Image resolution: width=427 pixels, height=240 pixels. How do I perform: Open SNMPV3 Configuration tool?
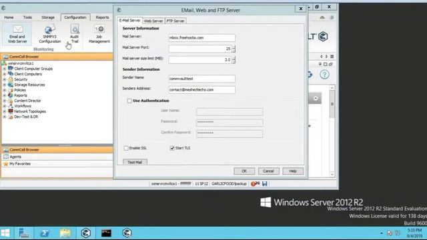point(49,34)
